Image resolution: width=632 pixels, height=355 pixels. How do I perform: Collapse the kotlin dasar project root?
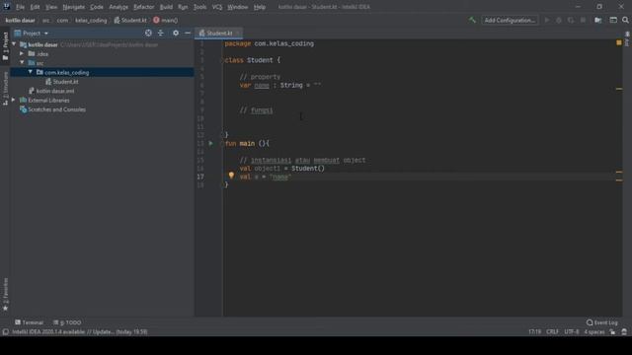point(14,44)
